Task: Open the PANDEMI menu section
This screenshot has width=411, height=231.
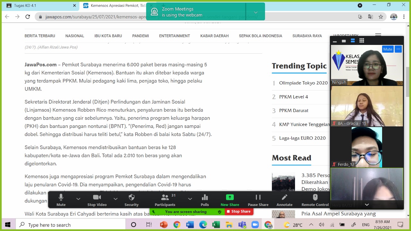Action: (140, 36)
